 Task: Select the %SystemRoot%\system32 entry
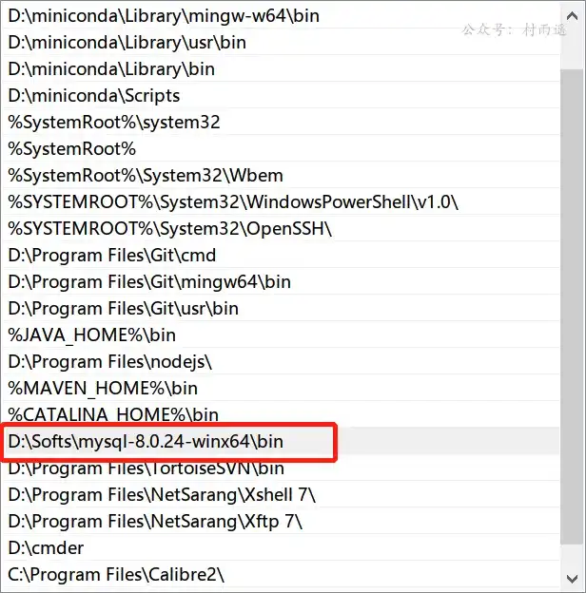282,122
